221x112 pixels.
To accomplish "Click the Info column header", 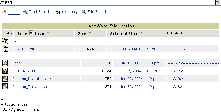I will pyautogui.click(x=8, y=33).
